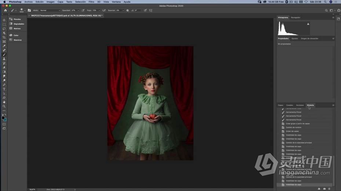Open the Edit Toolbar three-dots menu
This screenshot has height=191, width=341.
point(4,111)
